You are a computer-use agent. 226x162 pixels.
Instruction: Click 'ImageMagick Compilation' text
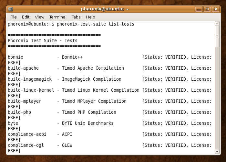(91, 79)
